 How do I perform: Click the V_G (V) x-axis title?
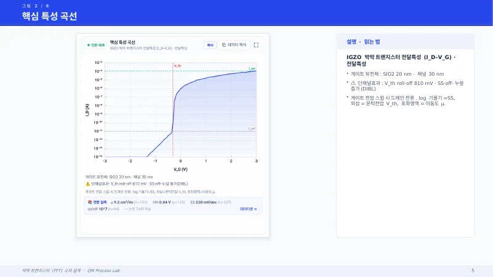[x=181, y=169]
